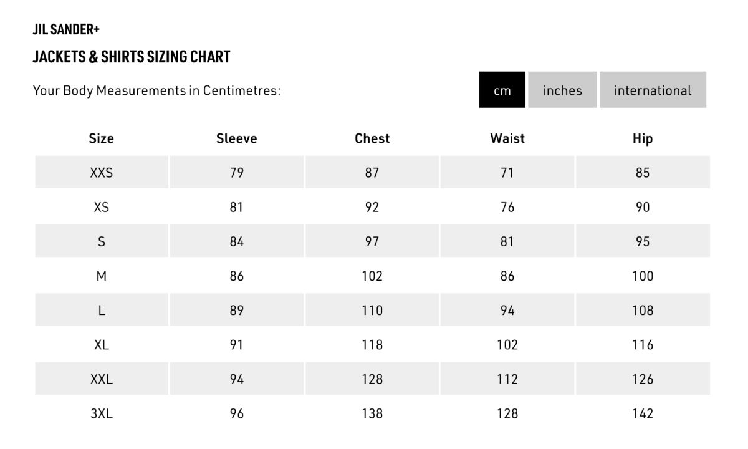Click the Waist column header
Viewport: 748px width, 449px height.
pos(507,138)
